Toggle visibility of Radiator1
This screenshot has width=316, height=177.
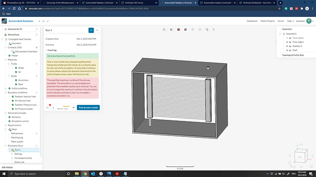coord(287,46)
